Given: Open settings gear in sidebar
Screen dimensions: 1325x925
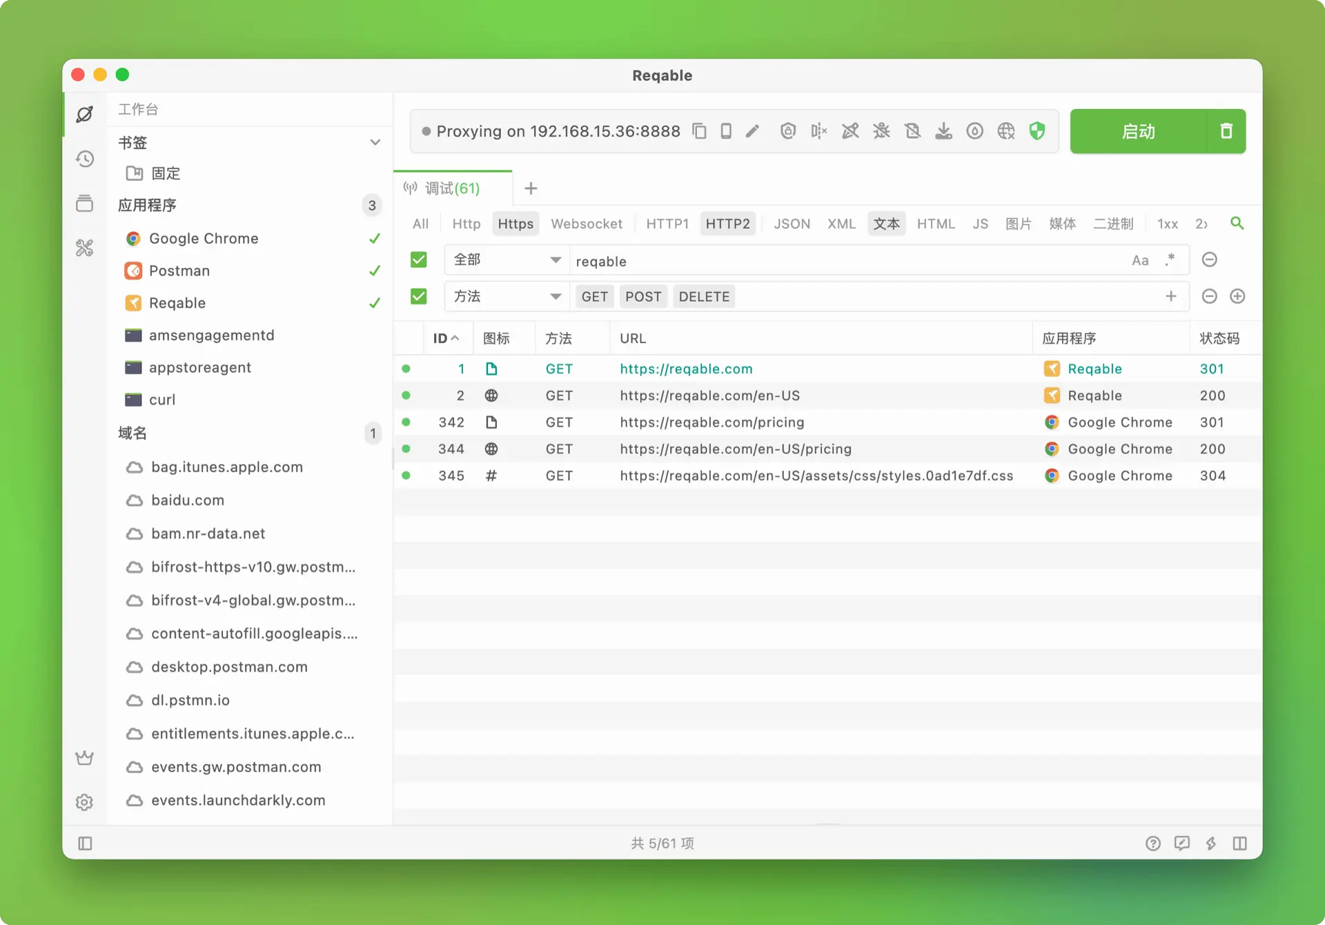Looking at the screenshot, I should pos(85,802).
